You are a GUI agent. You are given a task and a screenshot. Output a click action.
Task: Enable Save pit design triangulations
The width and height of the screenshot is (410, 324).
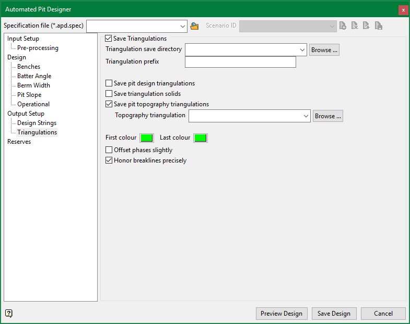[x=109, y=83]
